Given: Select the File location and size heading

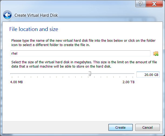Looking at the screenshot, I should pyautogui.click(x=34, y=29).
